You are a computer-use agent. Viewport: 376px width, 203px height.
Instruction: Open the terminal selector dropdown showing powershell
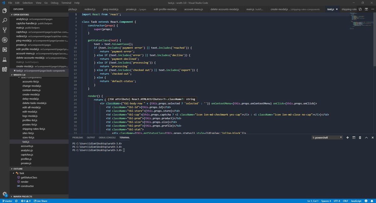327,137
